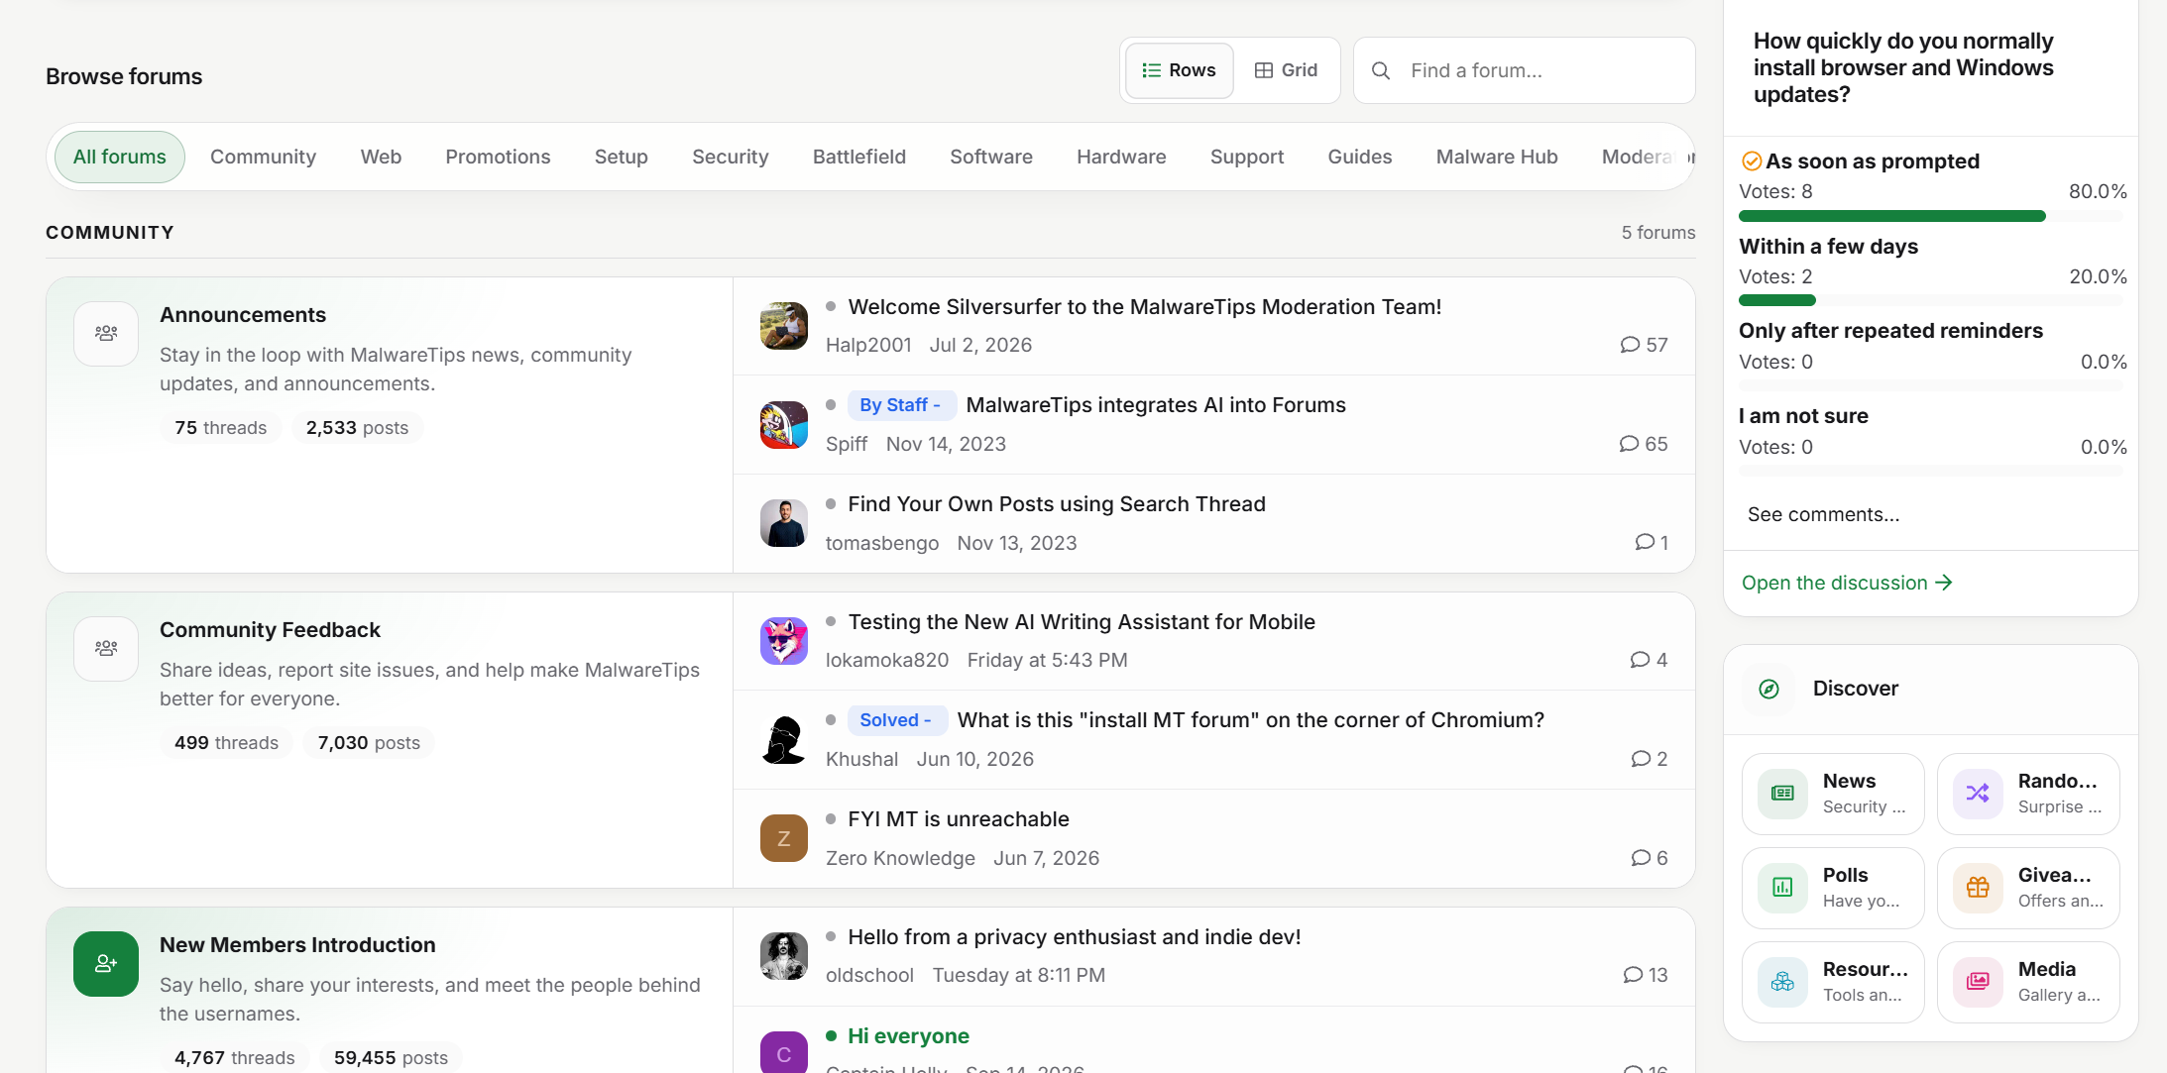Select the Guides tab
This screenshot has width=2167, height=1073.
click(1360, 157)
